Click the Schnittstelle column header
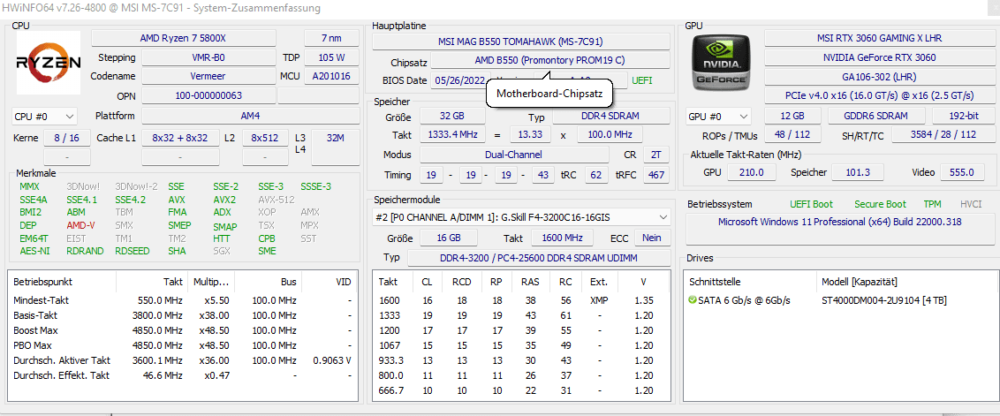The image size is (1000, 416). click(749, 282)
